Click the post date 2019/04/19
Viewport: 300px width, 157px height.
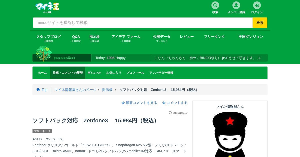pyautogui.click(x=180, y=113)
